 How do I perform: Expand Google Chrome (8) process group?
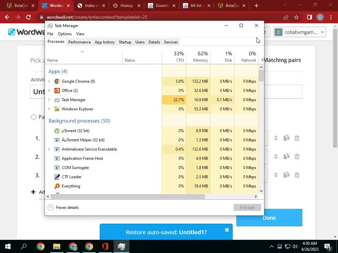(49, 81)
